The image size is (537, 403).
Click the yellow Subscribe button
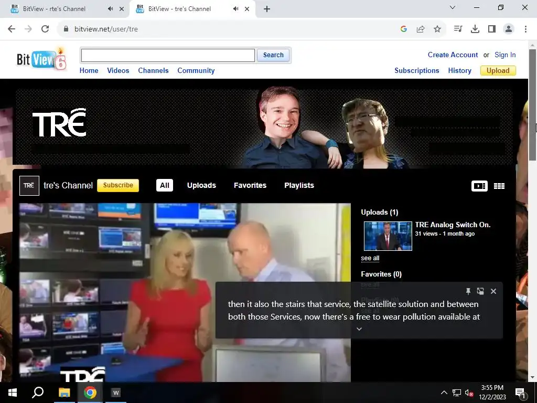(118, 185)
